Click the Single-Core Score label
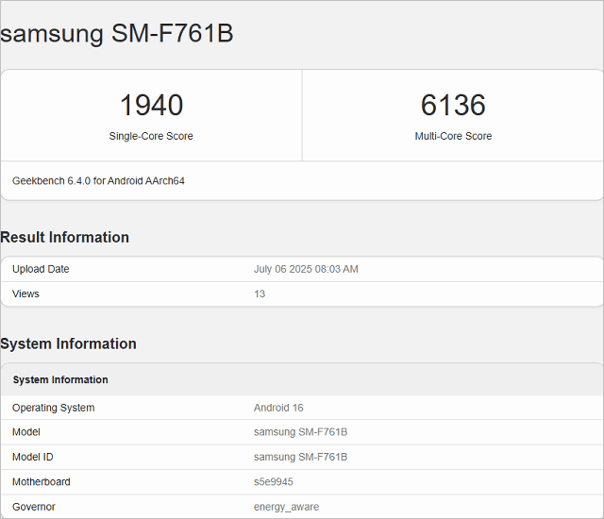 point(151,136)
